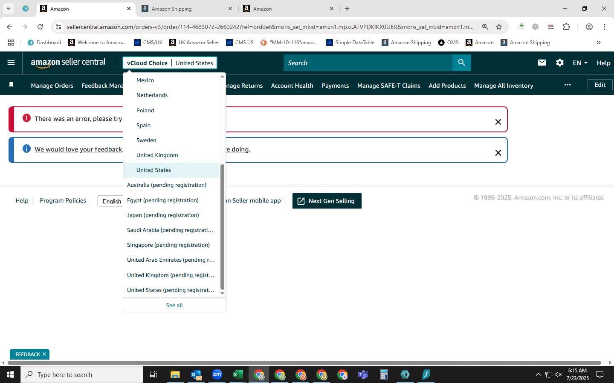Click the bookmark flag icon in the navigation bar
This screenshot has width=614, height=383.
tap(12, 85)
